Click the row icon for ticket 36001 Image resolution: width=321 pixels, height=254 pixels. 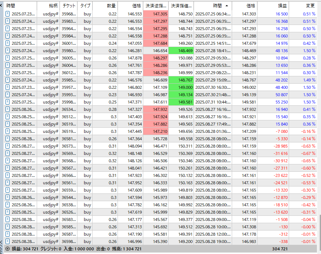pyautogui.click(x=8, y=43)
